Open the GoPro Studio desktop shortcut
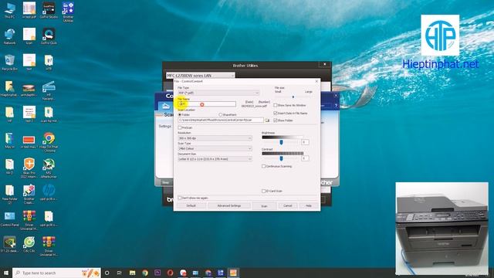The width and height of the screenshot is (494, 278). click(x=49, y=10)
